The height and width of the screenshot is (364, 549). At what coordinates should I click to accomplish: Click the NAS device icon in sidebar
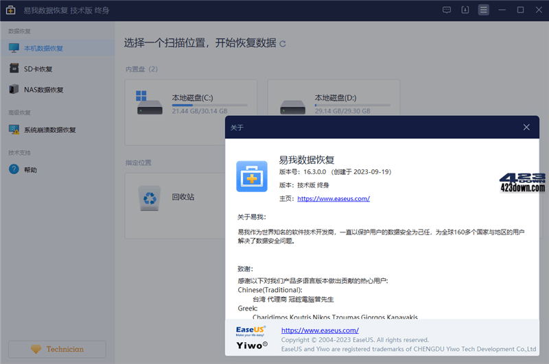(14, 89)
